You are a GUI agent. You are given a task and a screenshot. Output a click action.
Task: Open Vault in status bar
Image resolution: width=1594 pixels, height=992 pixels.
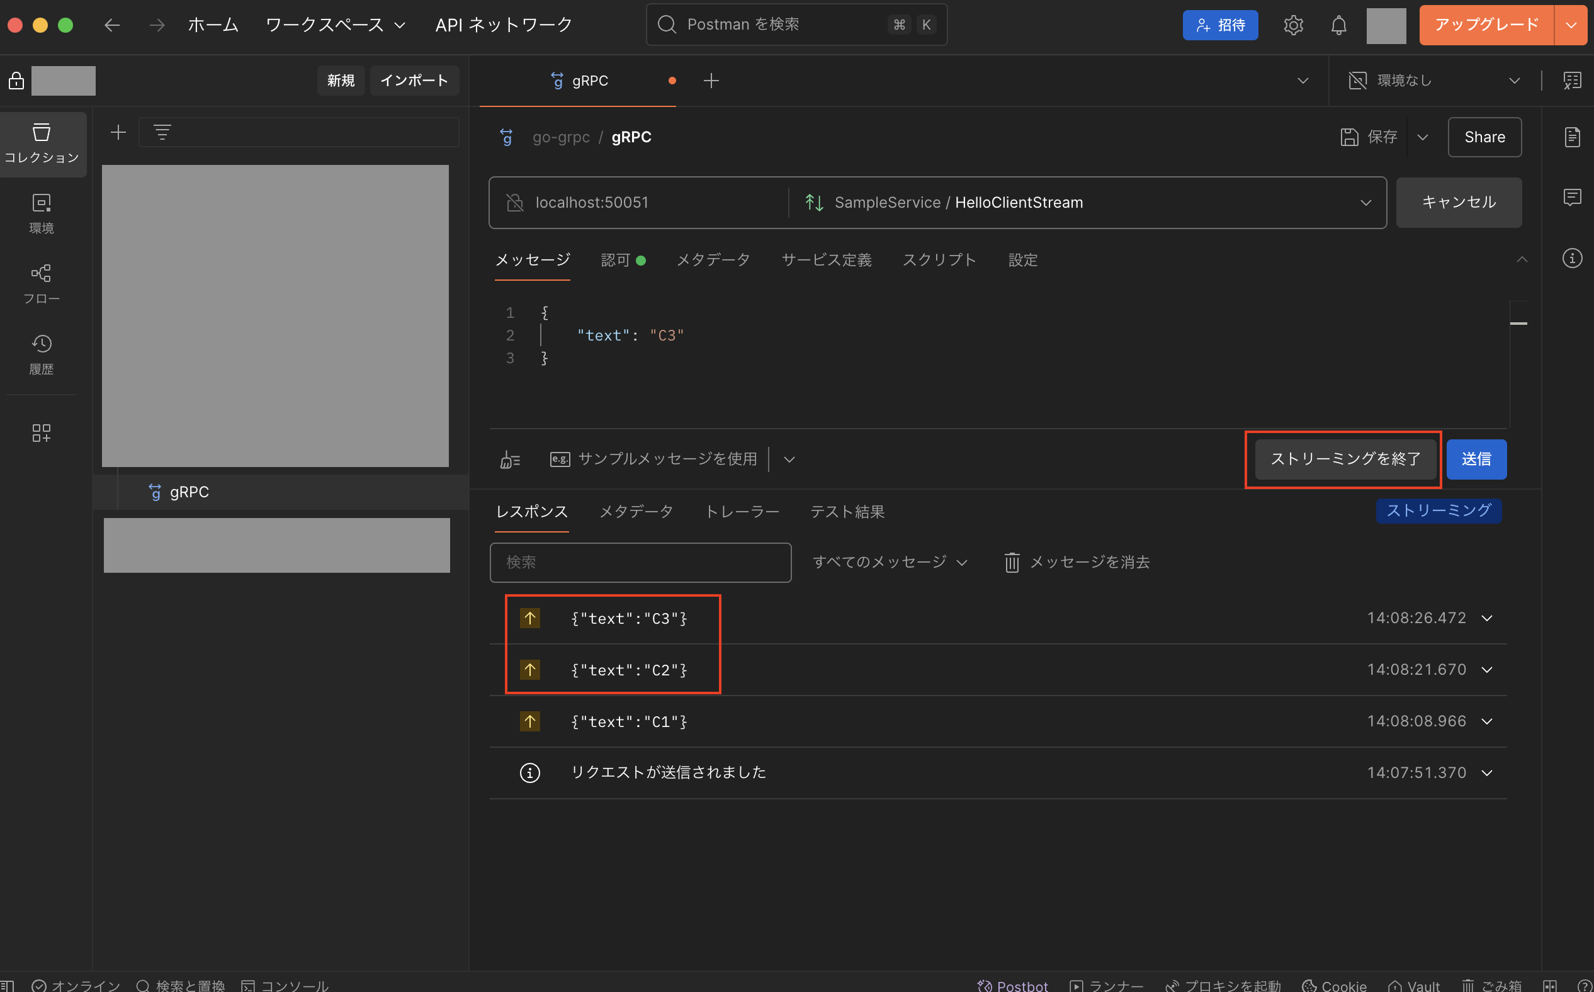tap(1413, 986)
